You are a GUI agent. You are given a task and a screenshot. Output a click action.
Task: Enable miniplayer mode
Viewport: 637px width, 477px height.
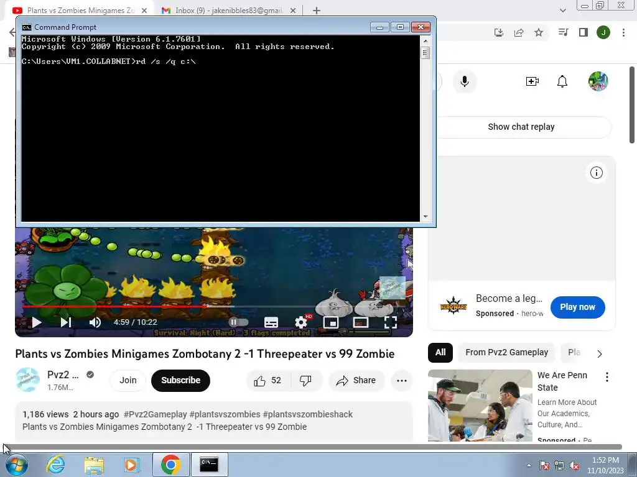coord(331,322)
